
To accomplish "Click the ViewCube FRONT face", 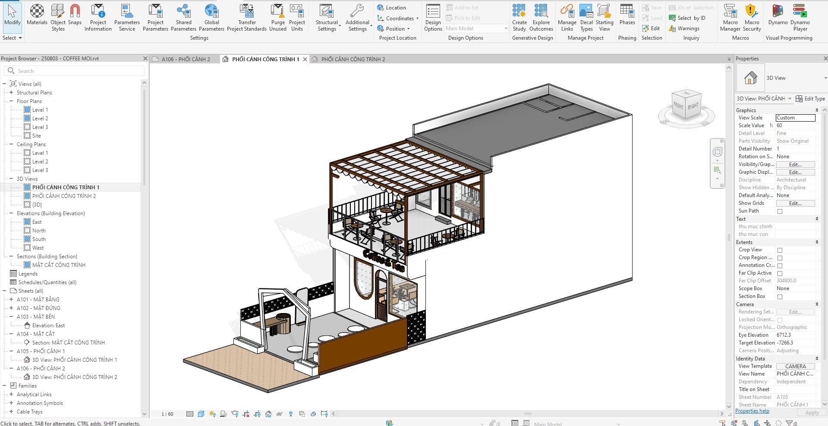I will tap(678, 105).
